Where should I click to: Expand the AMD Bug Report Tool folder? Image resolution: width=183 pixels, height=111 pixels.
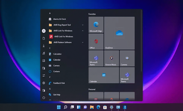pos(83,25)
